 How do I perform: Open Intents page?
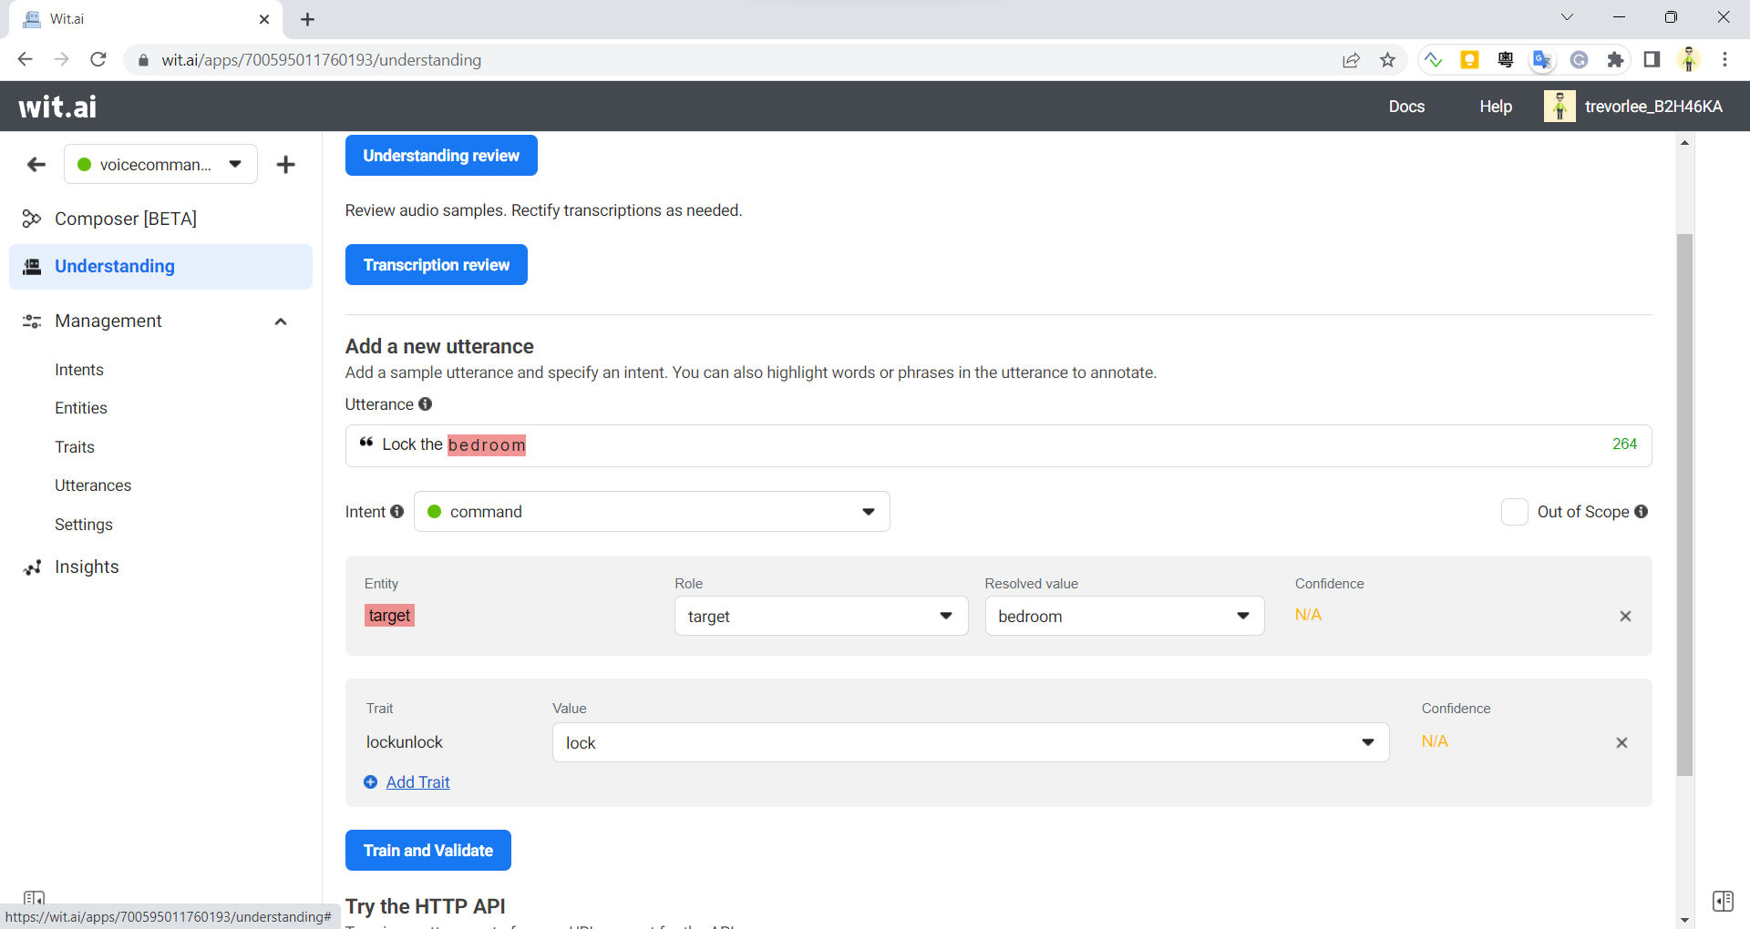coord(79,370)
